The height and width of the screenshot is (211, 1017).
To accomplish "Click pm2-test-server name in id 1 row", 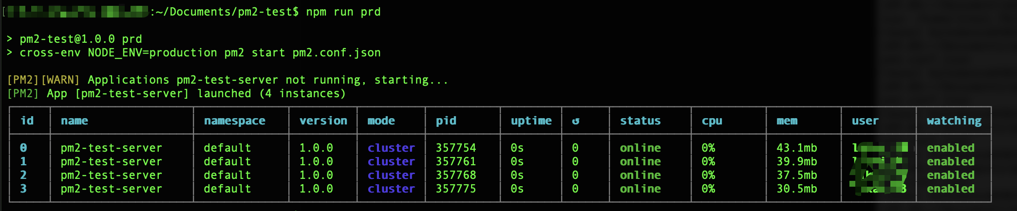I will click(112, 161).
